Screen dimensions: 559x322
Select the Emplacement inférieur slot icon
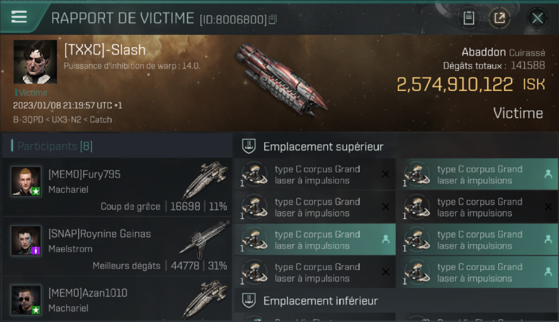(x=249, y=301)
